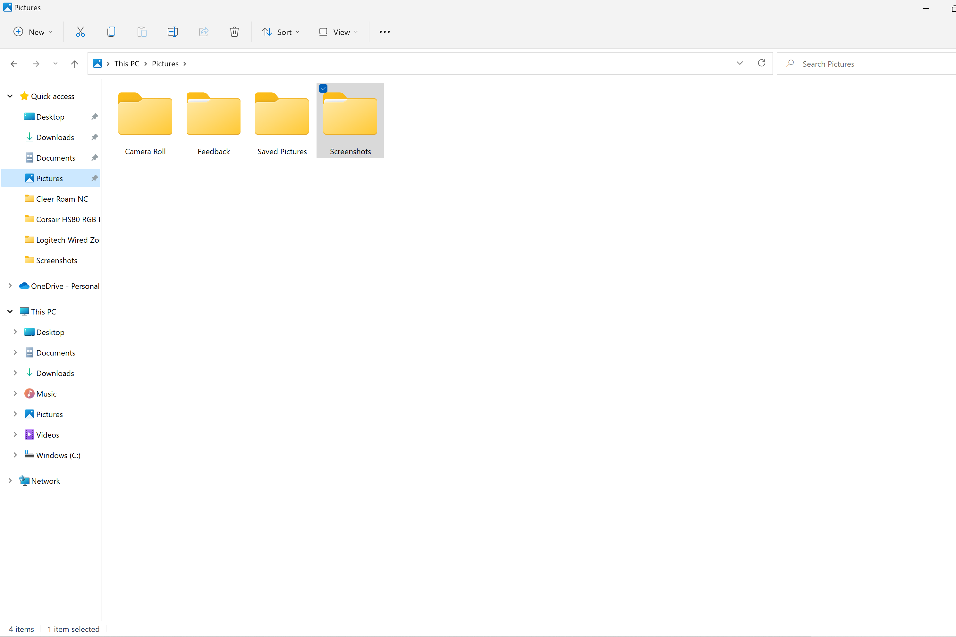Image resolution: width=956 pixels, height=637 pixels.
Task: Click the Share icon in toolbar
Action: pos(204,32)
